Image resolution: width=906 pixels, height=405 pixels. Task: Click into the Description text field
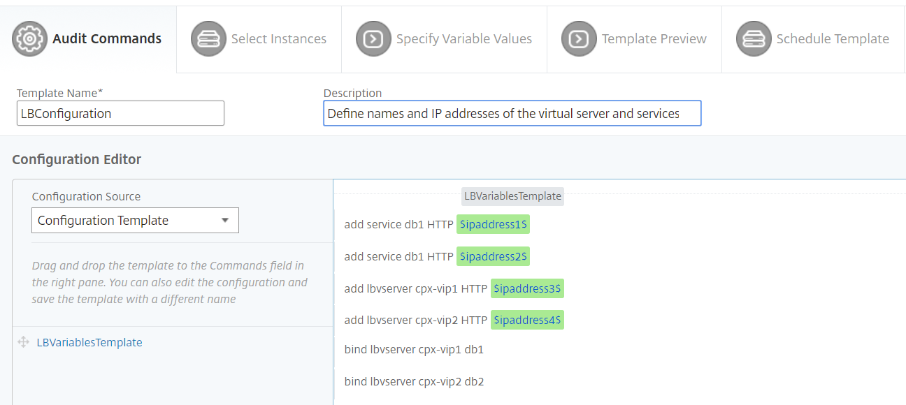tap(512, 113)
